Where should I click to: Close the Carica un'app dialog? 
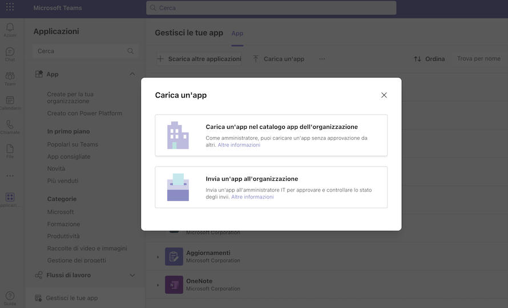point(384,95)
